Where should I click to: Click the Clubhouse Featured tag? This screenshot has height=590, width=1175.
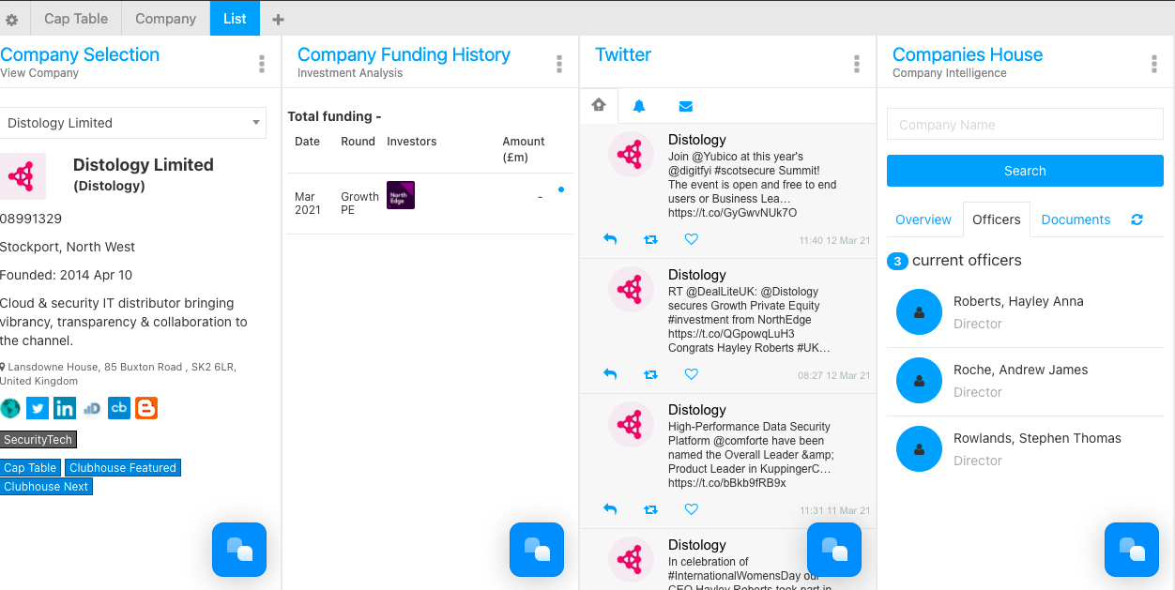pos(123,467)
